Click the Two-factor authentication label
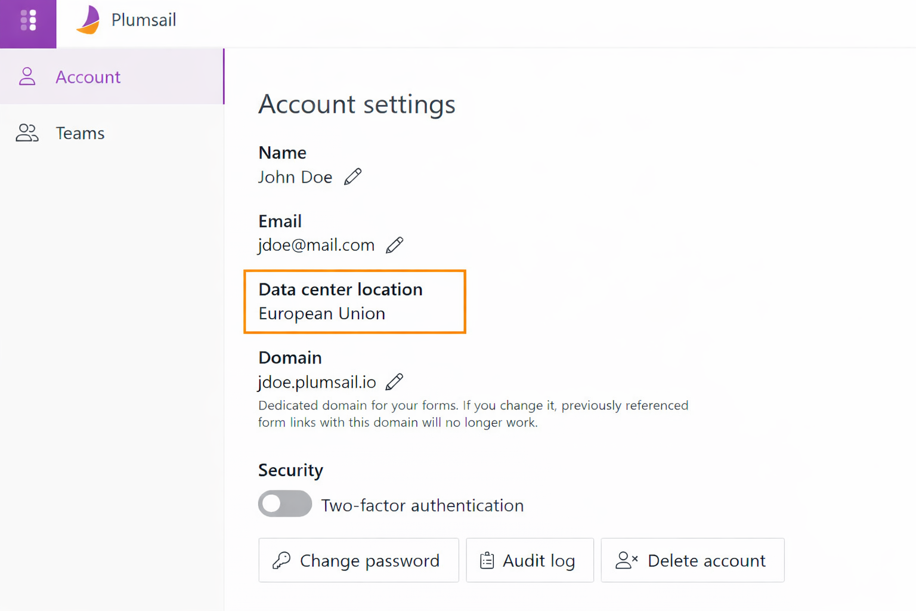Viewport: 916px width, 611px height. 422,505
